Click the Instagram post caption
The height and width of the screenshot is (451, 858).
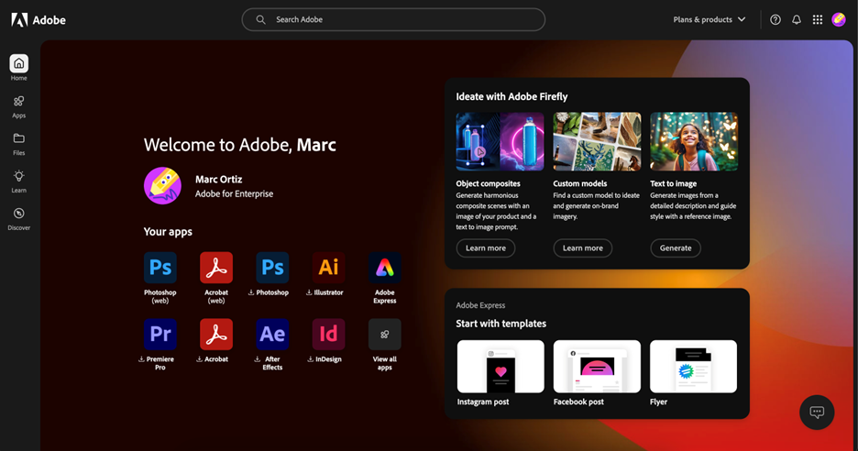482,401
